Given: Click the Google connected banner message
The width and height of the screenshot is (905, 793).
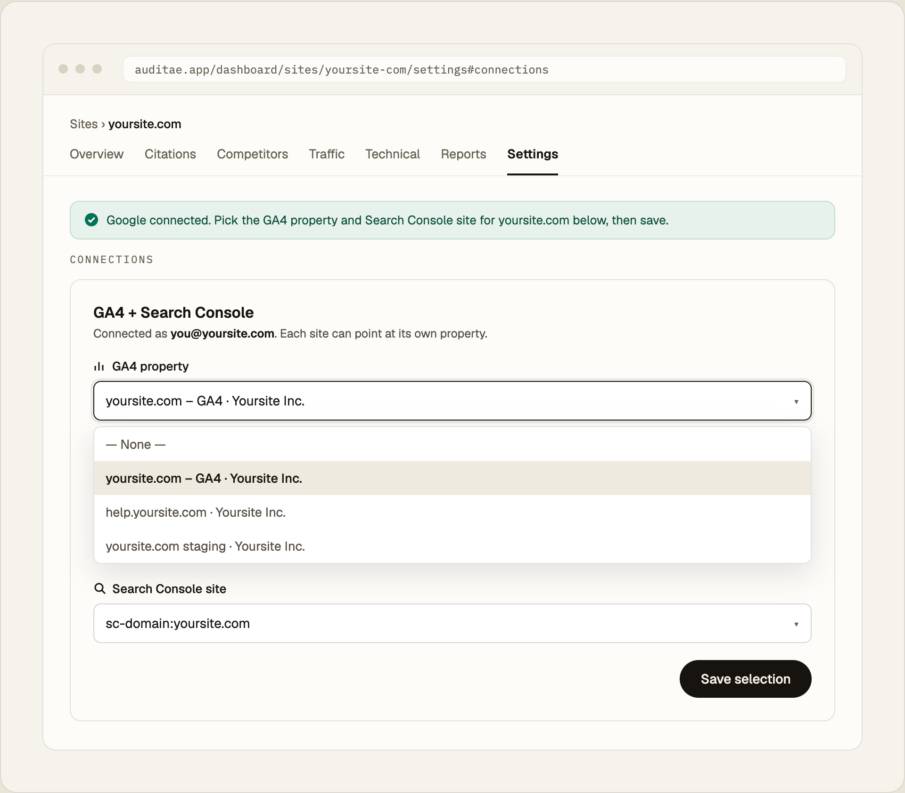Looking at the screenshot, I should [x=387, y=220].
